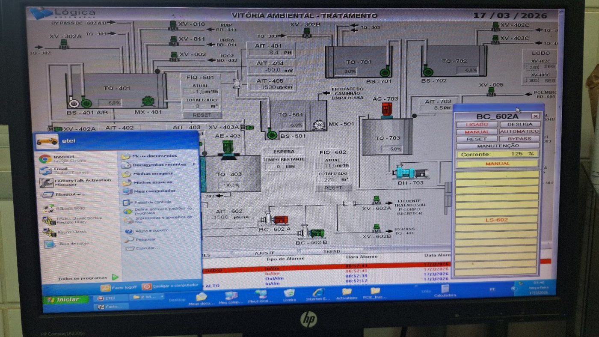The image size is (599, 337).
Task: Toggle MANUTENÇÃO in the BC_602A panel
Action: (497, 146)
